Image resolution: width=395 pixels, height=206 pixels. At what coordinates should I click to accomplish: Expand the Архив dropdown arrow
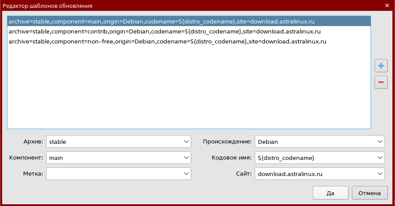coord(186,142)
